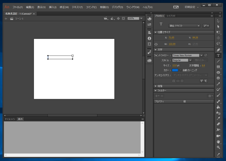Viewport: 226px width, 161px height.
Task: Click the Center Stage icon
Action: (118, 18)
